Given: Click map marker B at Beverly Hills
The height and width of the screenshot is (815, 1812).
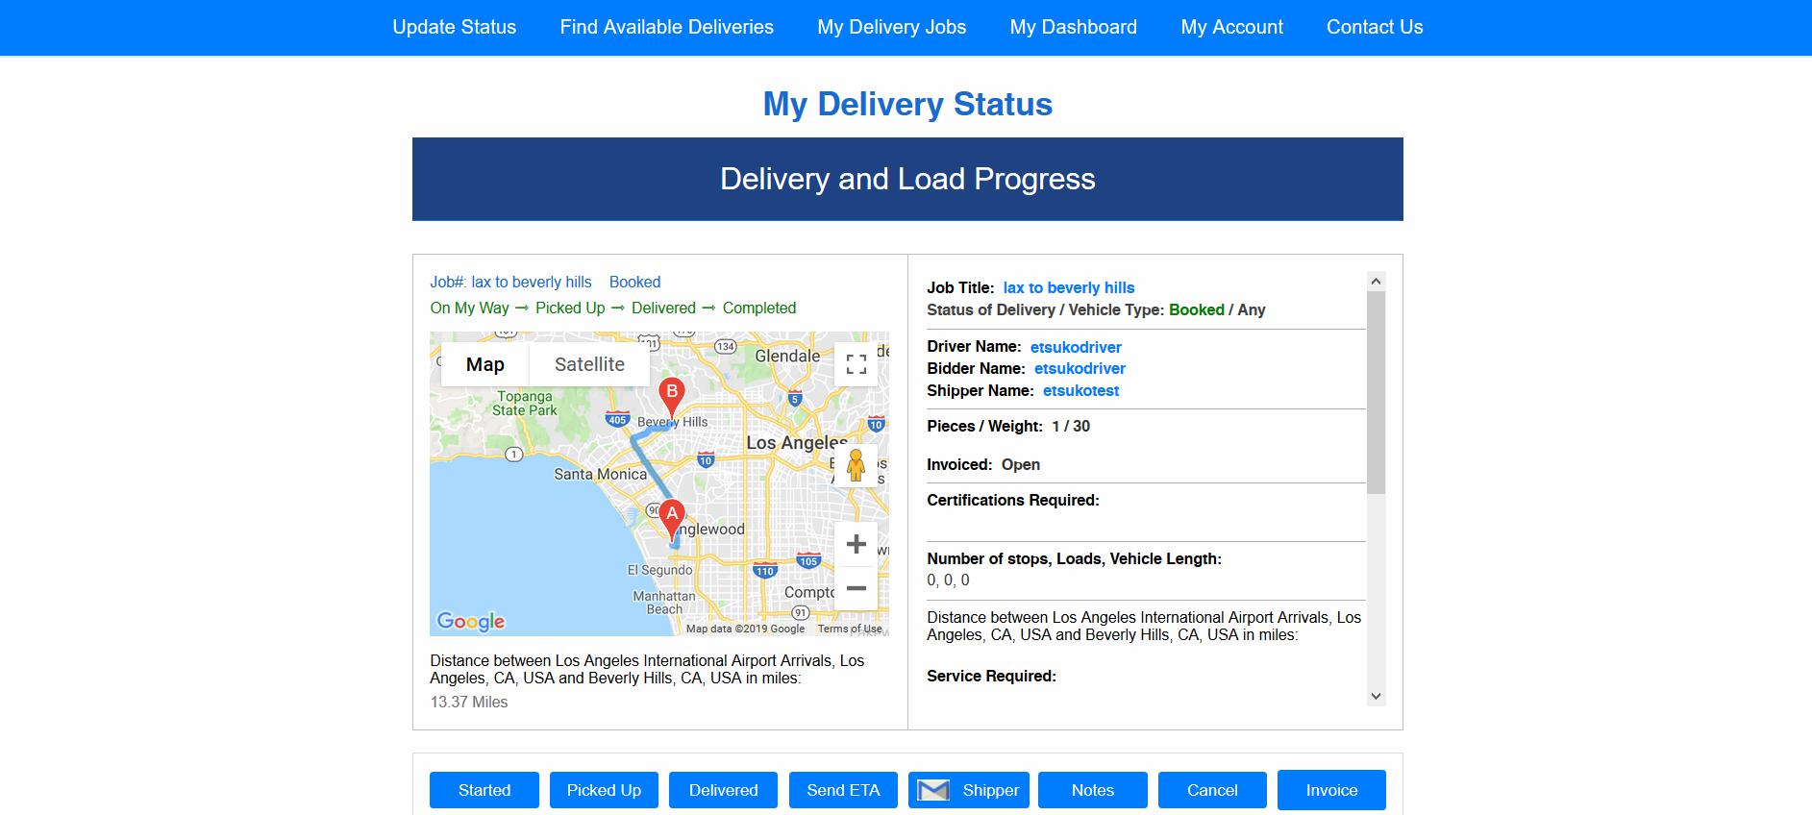Looking at the screenshot, I should coord(672,400).
